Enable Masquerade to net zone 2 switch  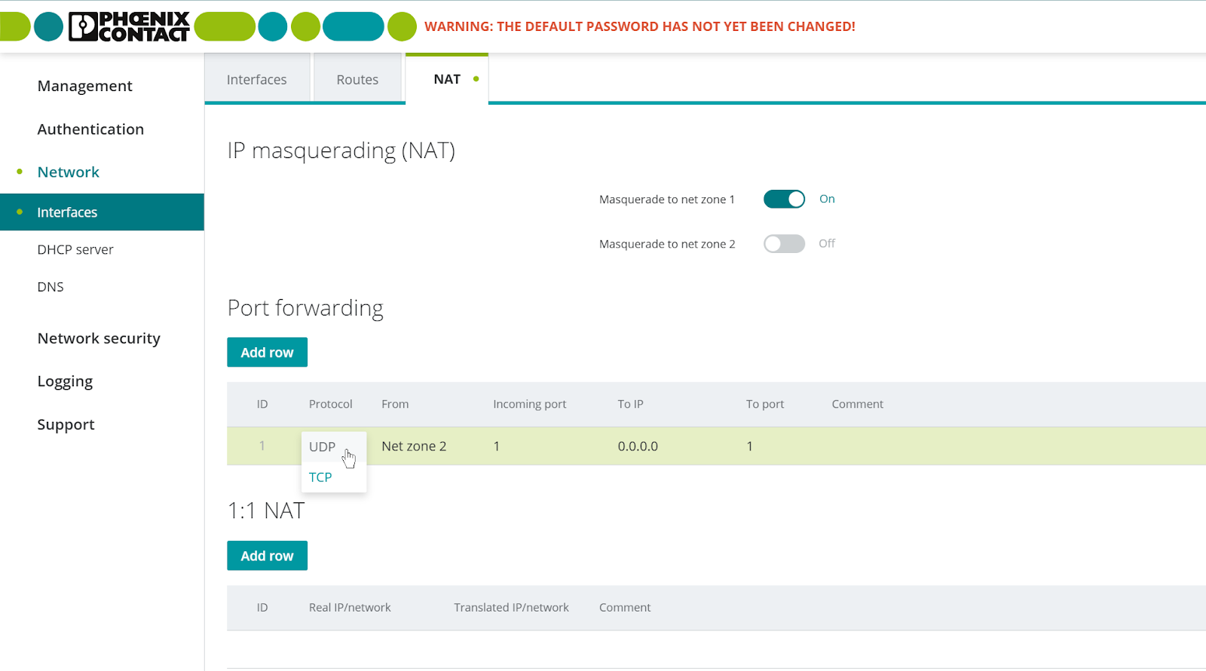click(784, 244)
